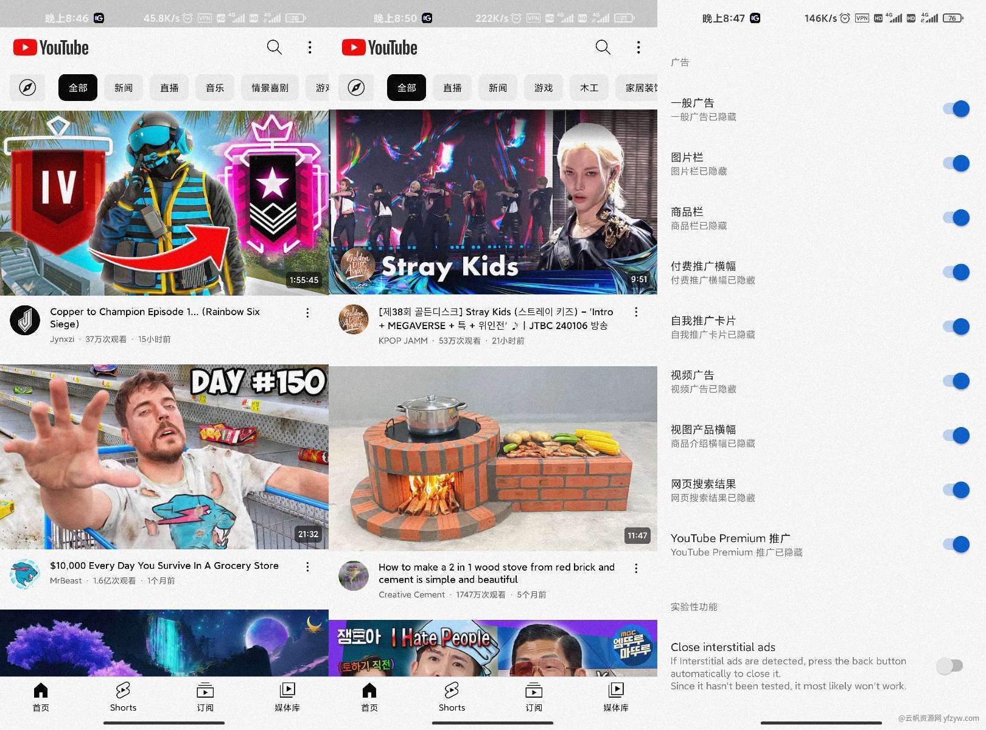Click the "KPOP JAMM" channel text
This screenshot has height=730, width=986.
tap(403, 341)
